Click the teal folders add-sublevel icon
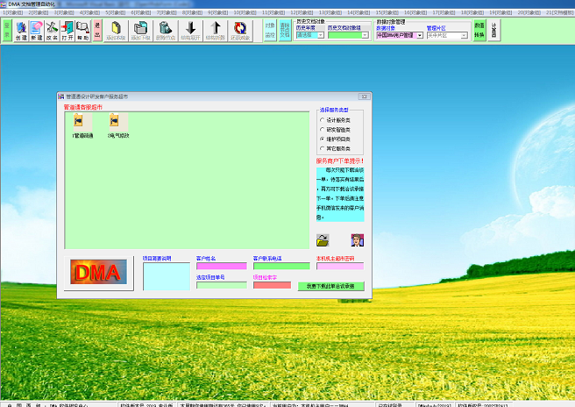The height and width of the screenshot is (407, 575). 141,31
